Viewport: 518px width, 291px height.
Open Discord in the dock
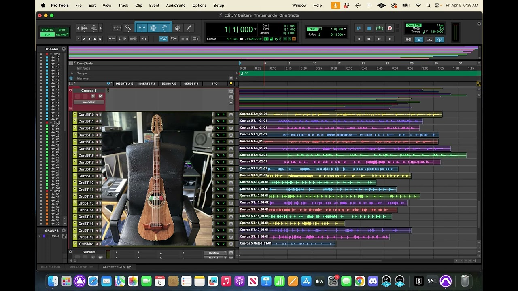tap(373, 281)
